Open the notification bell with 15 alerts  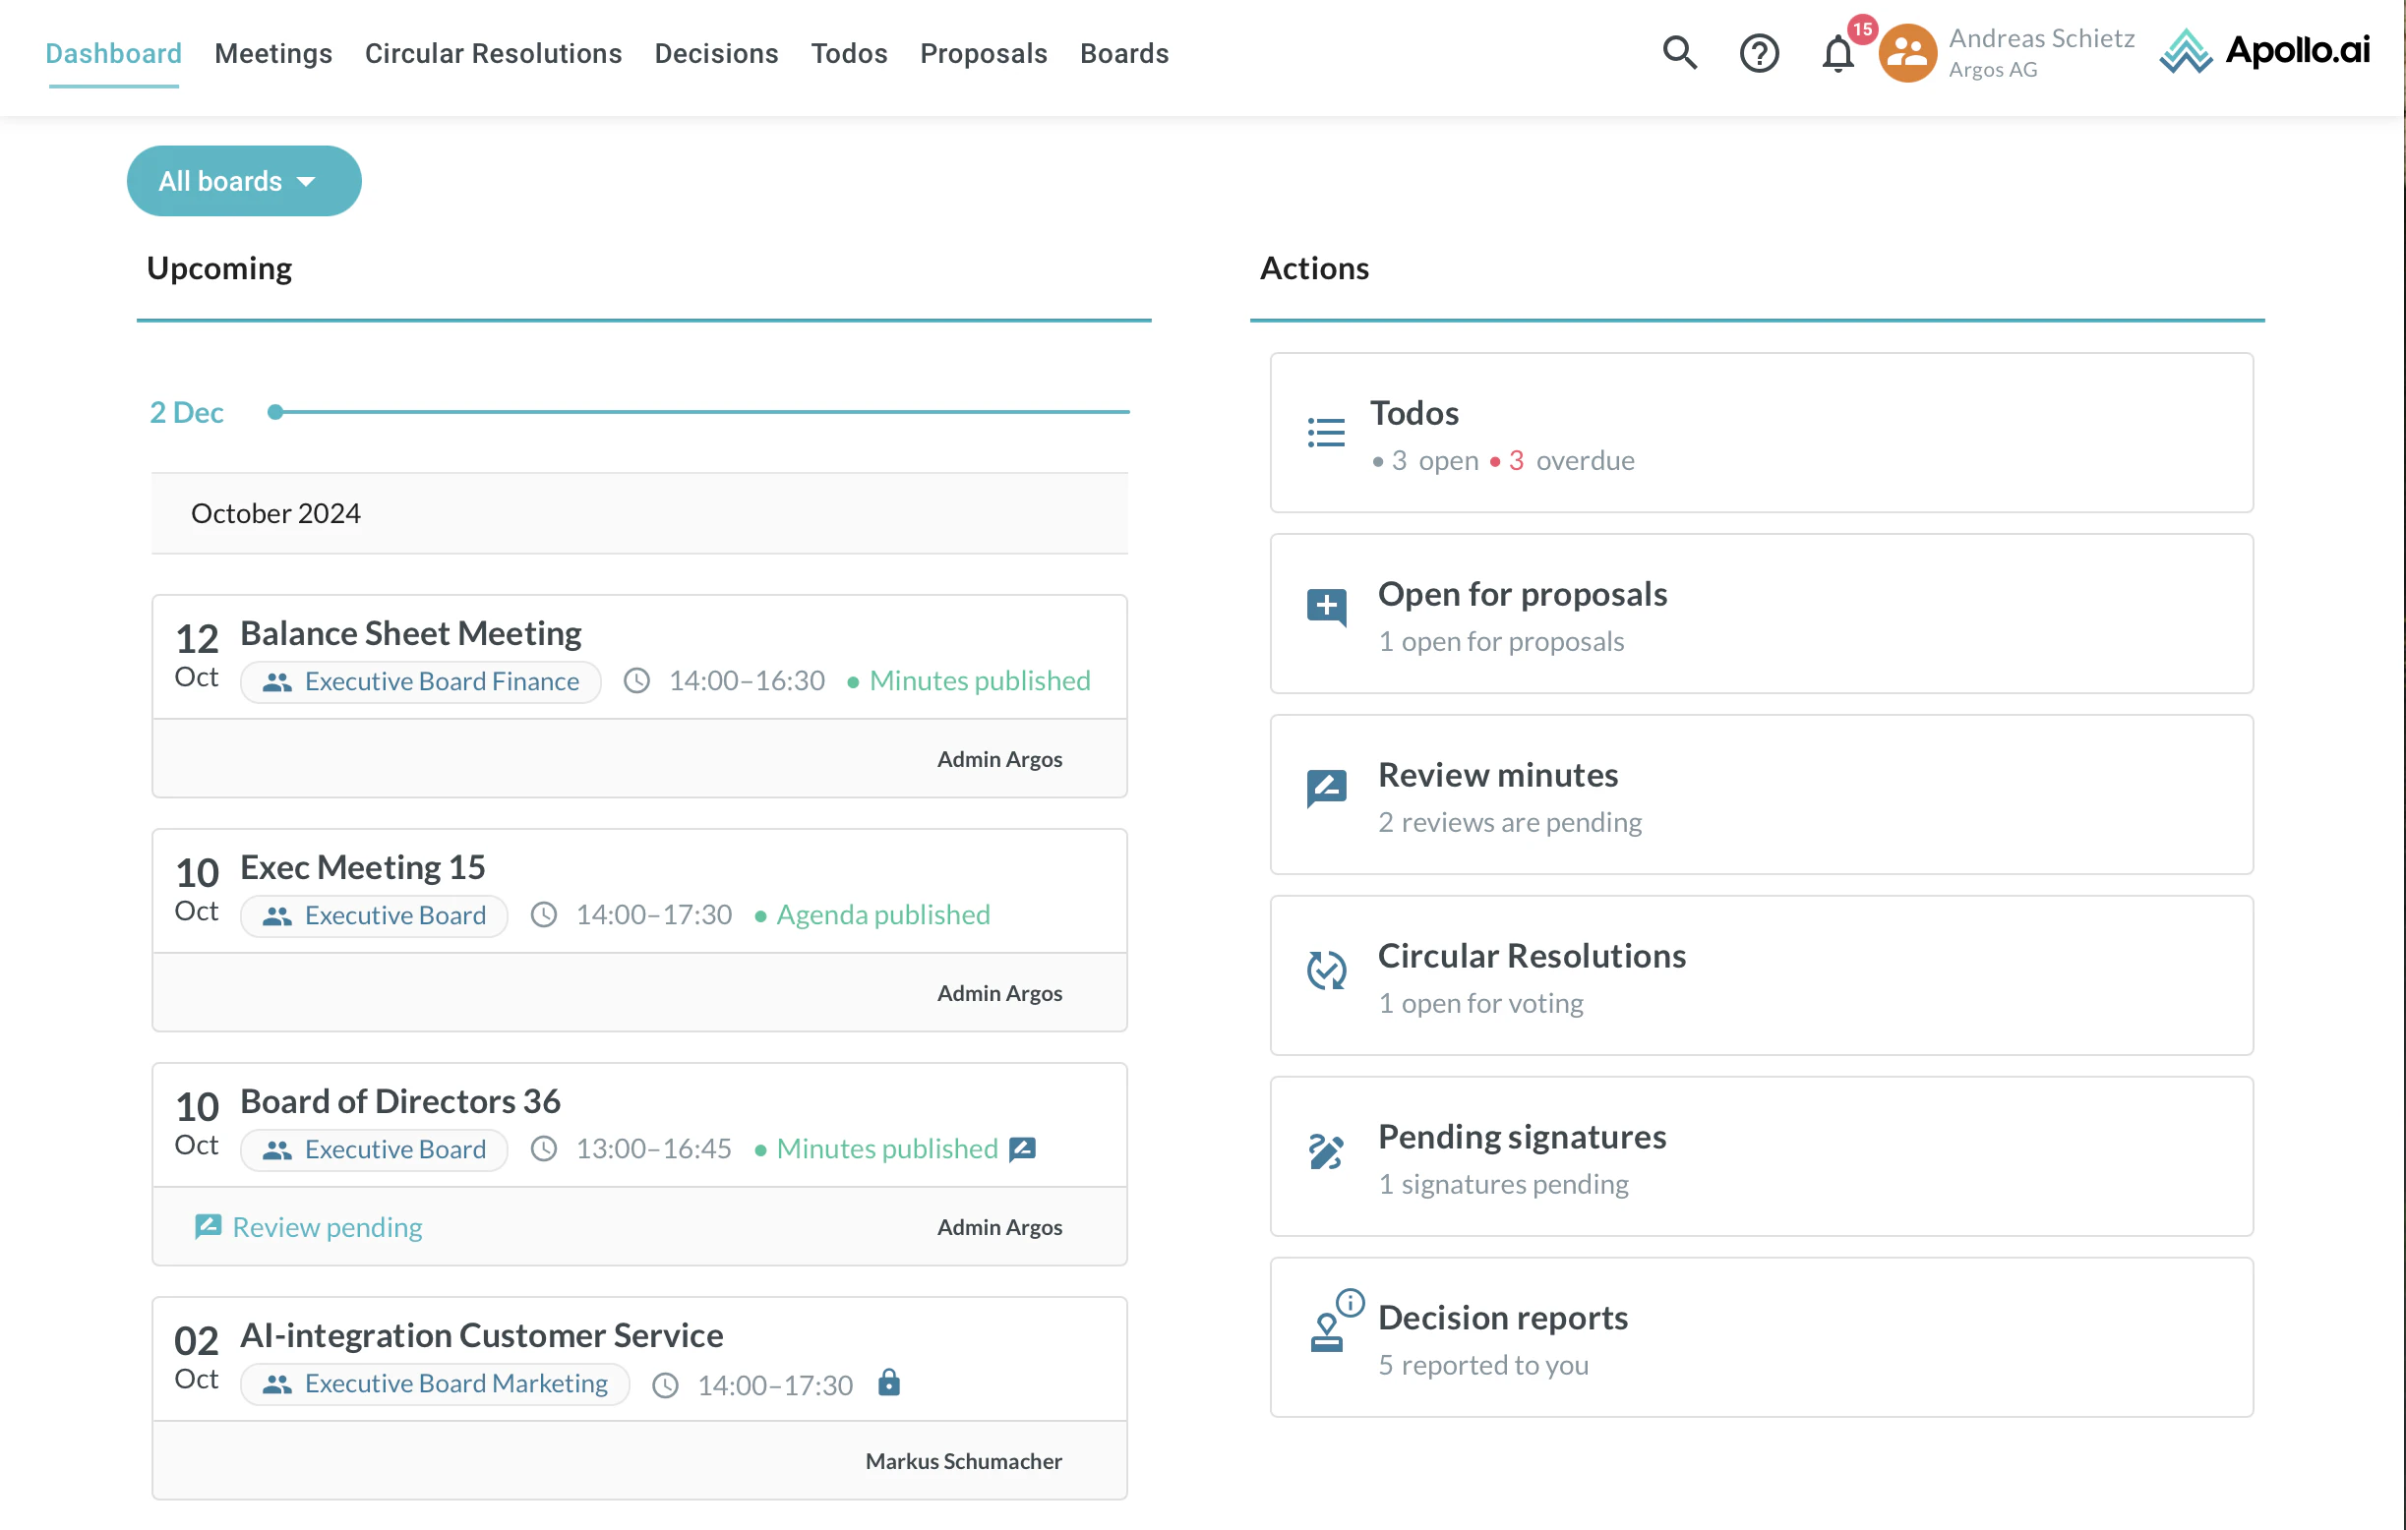pyautogui.click(x=1837, y=55)
